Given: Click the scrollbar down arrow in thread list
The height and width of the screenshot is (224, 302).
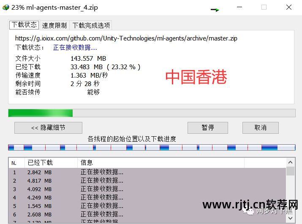Looking at the screenshot, I should click(x=290, y=218).
